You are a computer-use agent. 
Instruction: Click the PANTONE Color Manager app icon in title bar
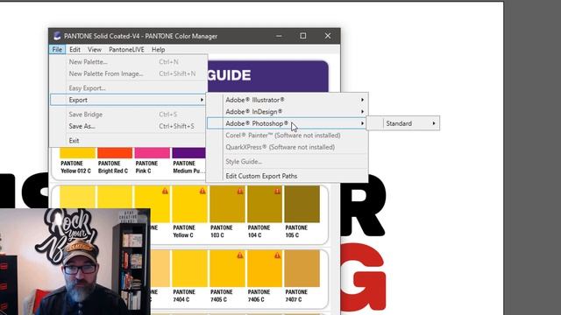[57, 36]
